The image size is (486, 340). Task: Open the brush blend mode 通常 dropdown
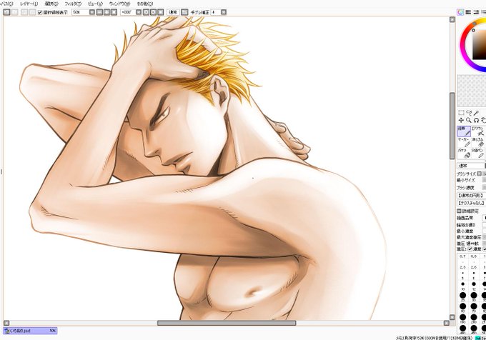471,166
